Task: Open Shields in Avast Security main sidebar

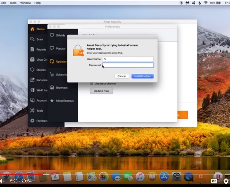Action: pyautogui.click(x=38, y=70)
